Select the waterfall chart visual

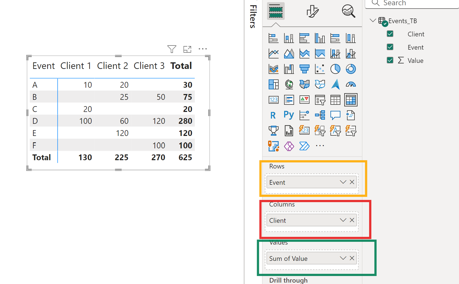pyautogui.click(x=289, y=69)
